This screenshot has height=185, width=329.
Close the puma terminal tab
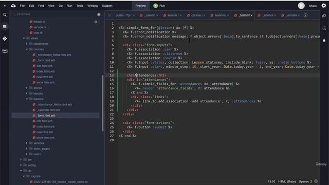[134, 15]
